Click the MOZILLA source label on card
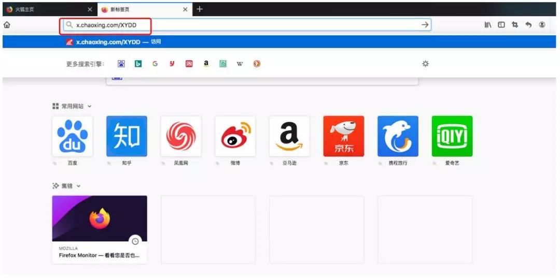 [68, 248]
